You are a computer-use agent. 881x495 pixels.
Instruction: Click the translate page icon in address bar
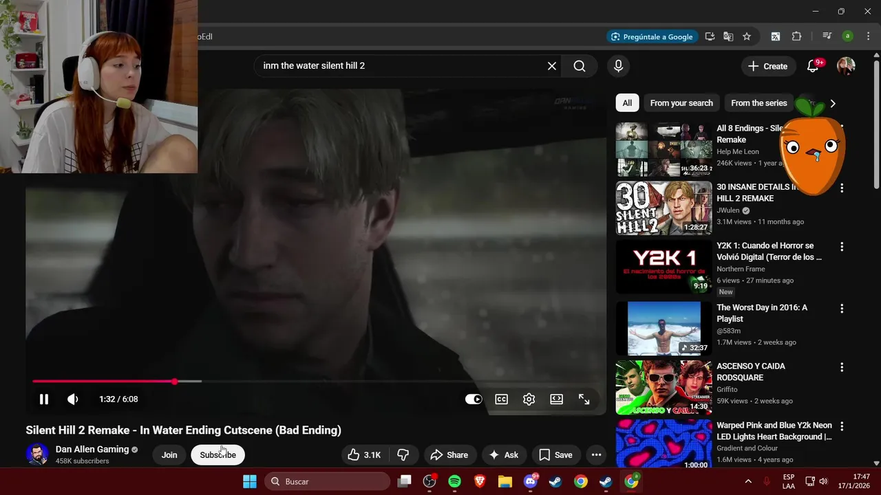[x=728, y=36]
